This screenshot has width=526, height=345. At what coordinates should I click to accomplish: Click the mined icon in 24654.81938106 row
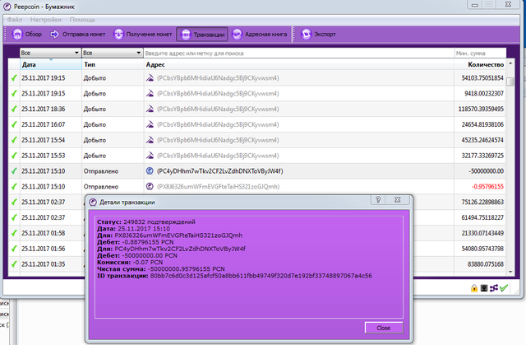pyautogui.click(x=150, y=124)
